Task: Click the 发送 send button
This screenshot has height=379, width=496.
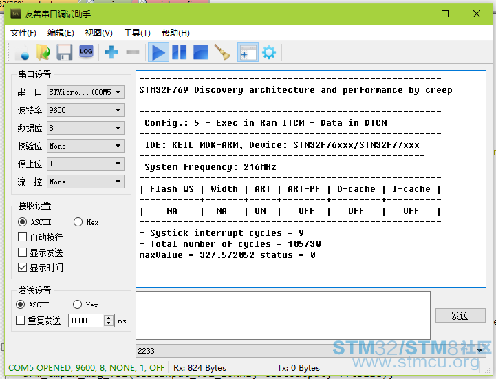Action: click(x=460, y=316)
